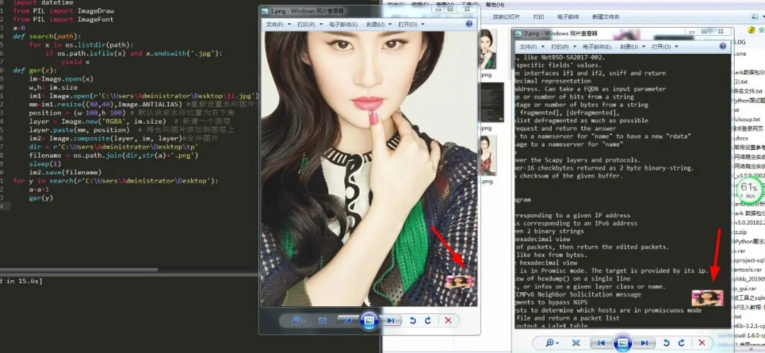The width and height of the screenshot is (765, 353).
Task: Open zoom magnifier in 2.png viewer
Action: point(551,343)
